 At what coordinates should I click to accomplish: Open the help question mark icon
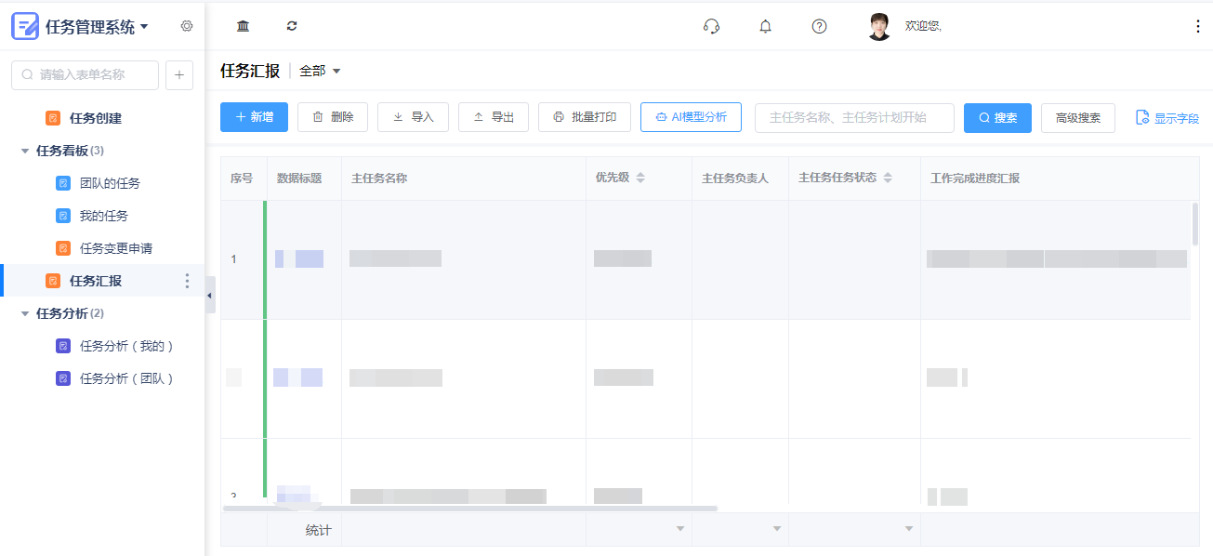tap(819, 26)
